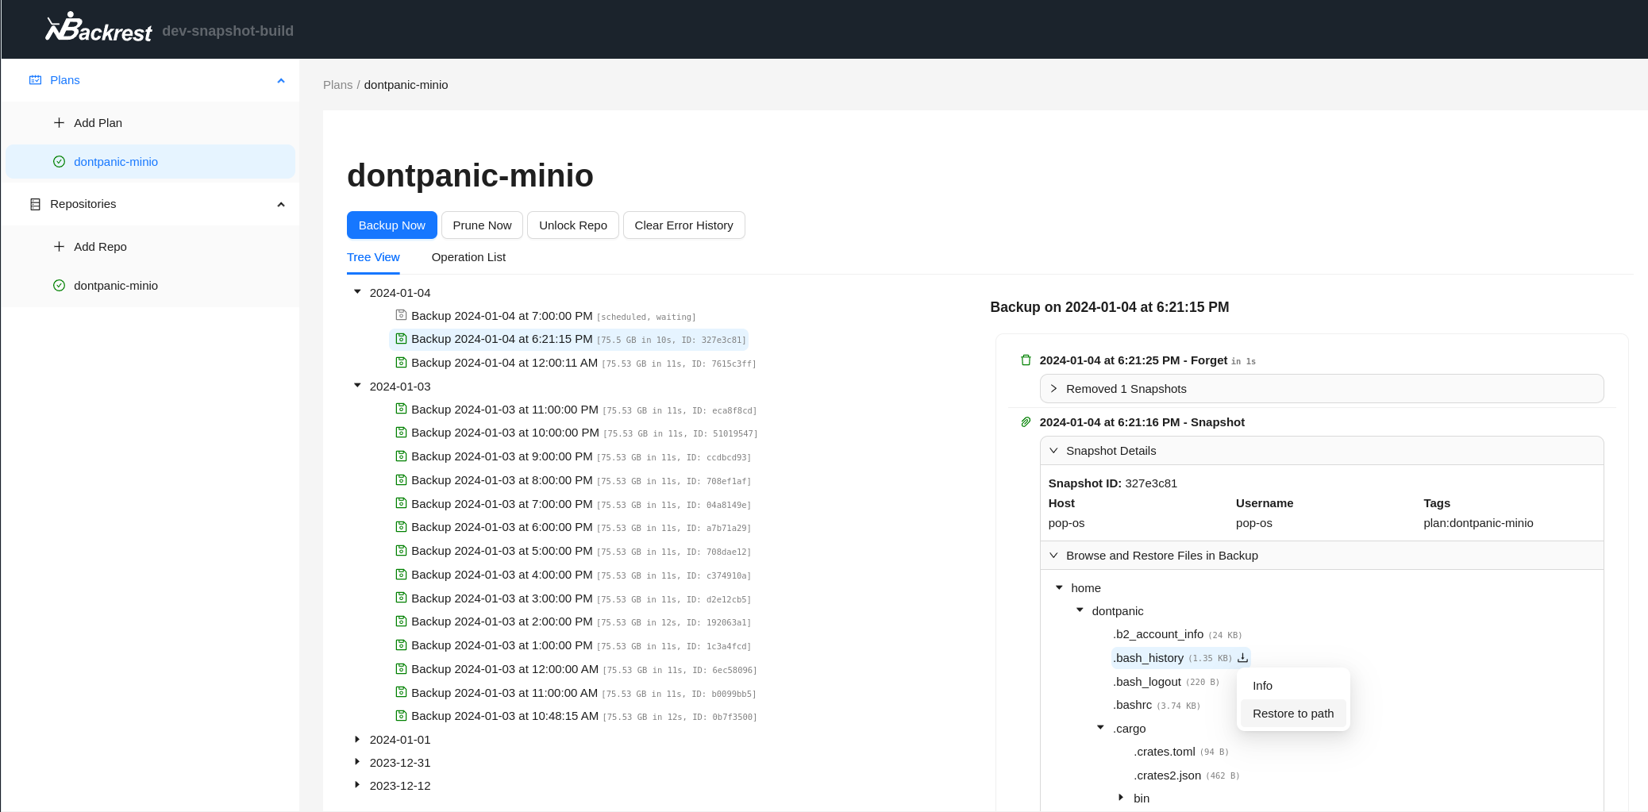Click the green check icon for dontpanic-minio repo
Image resolution: width=1648 pixels, height=812 pixels.
coord(59,286)
